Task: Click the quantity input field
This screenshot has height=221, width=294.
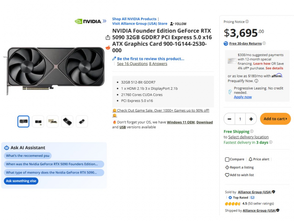Action: pyautogui.click(x=240, y=119)
